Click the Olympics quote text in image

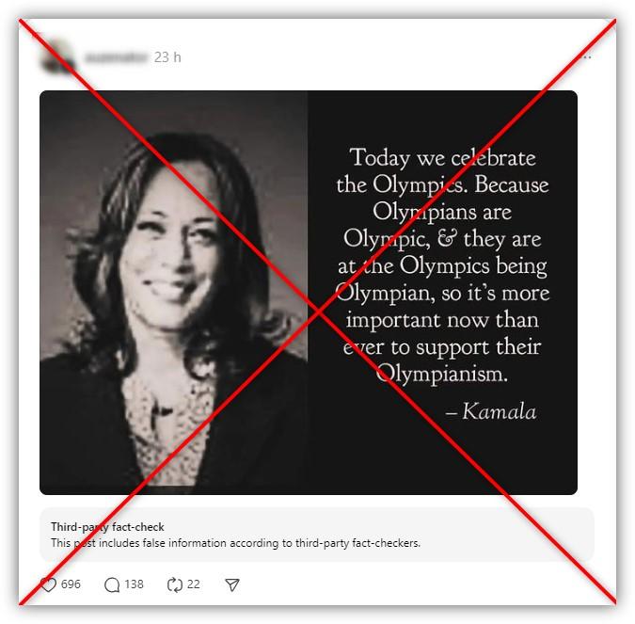[442, 265]
